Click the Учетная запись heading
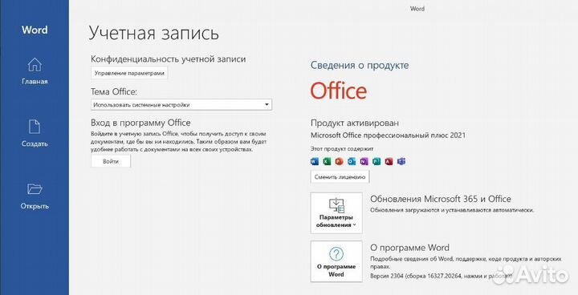This screenshot has height=295, width=578. pyautogui.click(x=153, y=32)
